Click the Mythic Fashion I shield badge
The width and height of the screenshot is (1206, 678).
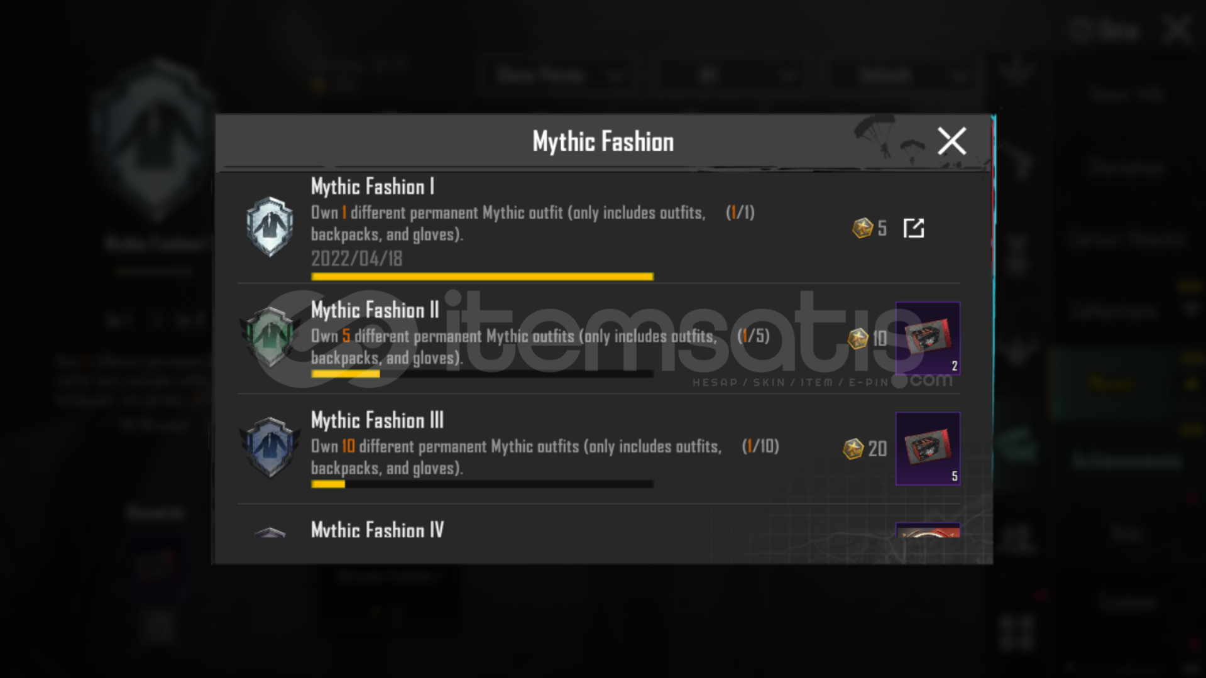(270, 227)
